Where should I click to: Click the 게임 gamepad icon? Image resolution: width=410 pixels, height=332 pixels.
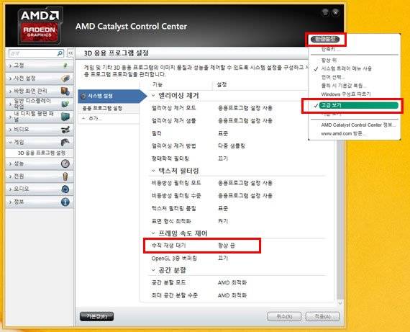(65, 142)
